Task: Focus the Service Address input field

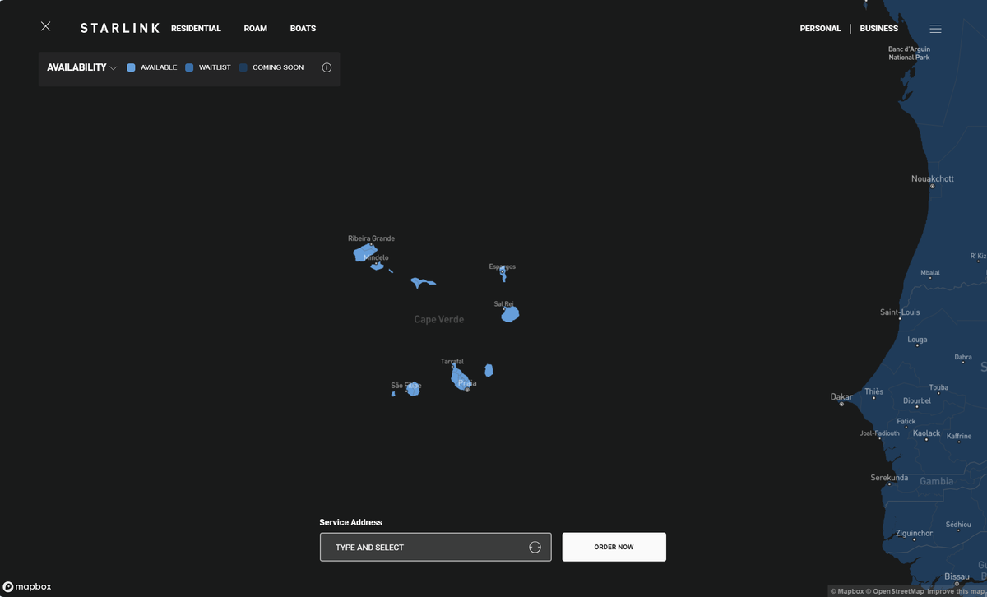Action: coord(435,547)
